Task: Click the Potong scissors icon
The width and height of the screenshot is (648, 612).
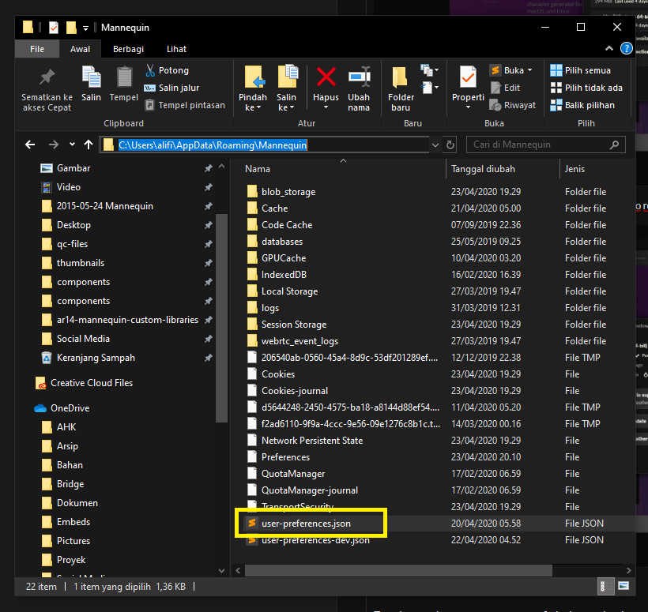Action: pyautogui.click(x=150, y=70)
